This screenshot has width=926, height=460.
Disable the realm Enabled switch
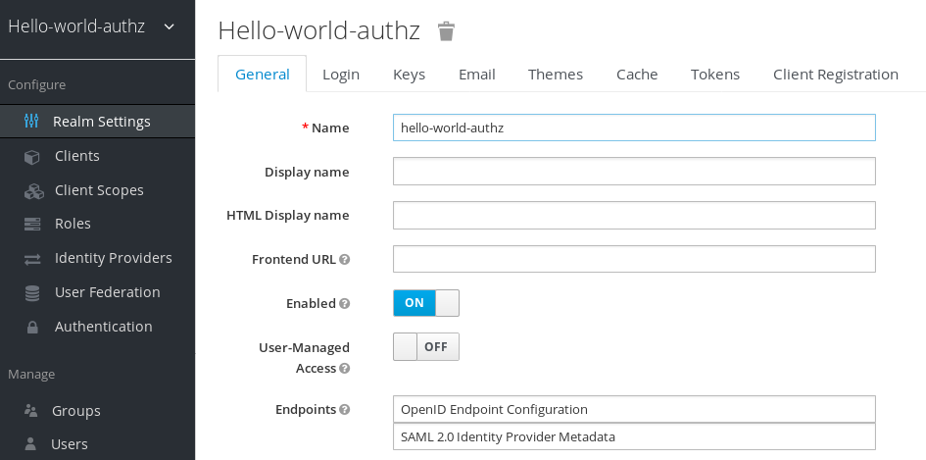coord(425,303)
